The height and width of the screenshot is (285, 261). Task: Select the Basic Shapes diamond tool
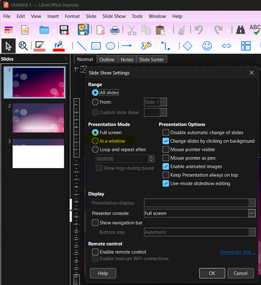tap(188, 46)
